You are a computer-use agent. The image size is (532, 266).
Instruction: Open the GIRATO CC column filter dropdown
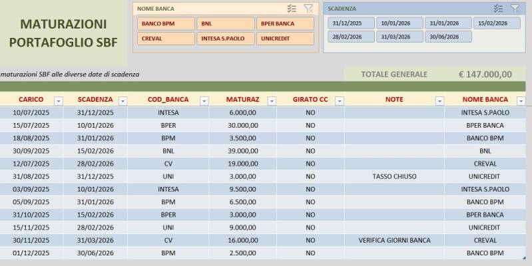coord(340,100)
